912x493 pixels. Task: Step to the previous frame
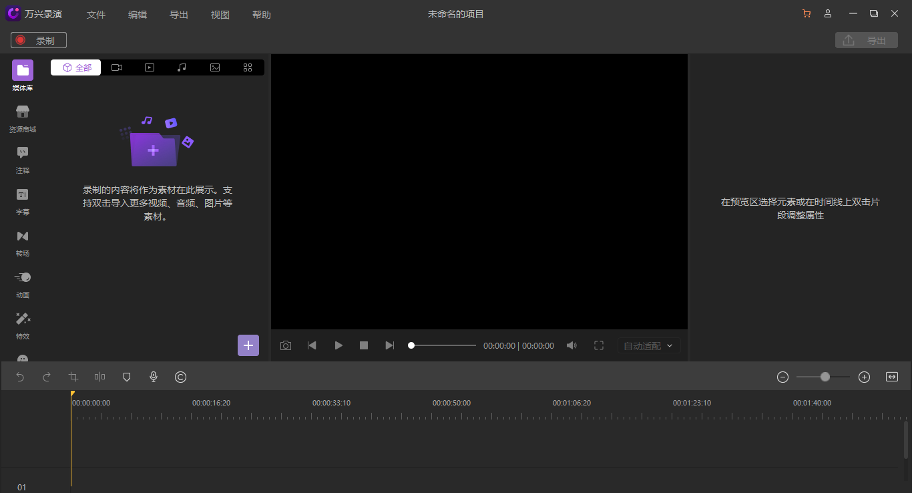[x=312, y=345]
